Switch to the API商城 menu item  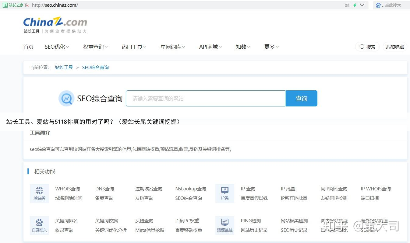tap(210, 47)
